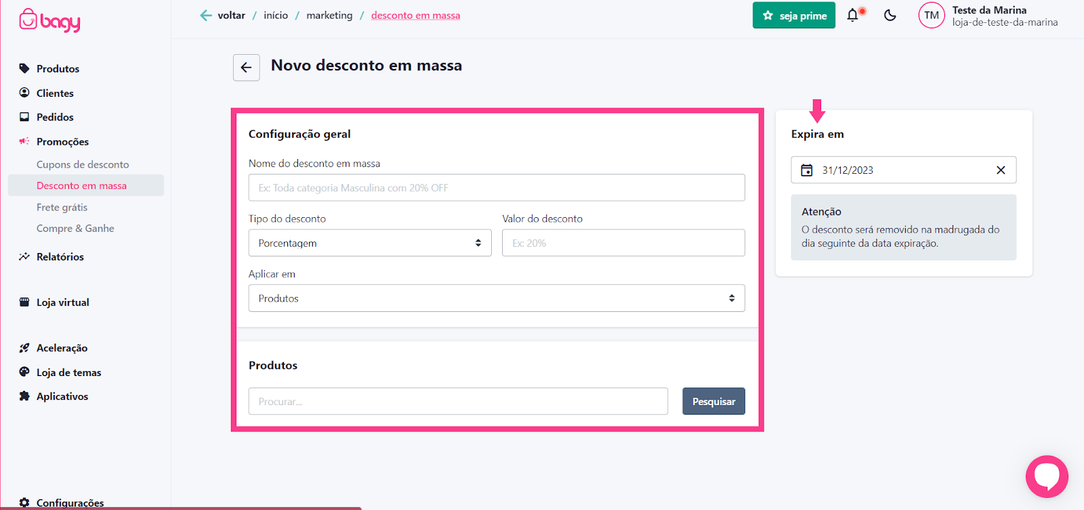This screenshot has height=510, width=1084.
Task: Click the star on seja prime button
Action: 768,16
